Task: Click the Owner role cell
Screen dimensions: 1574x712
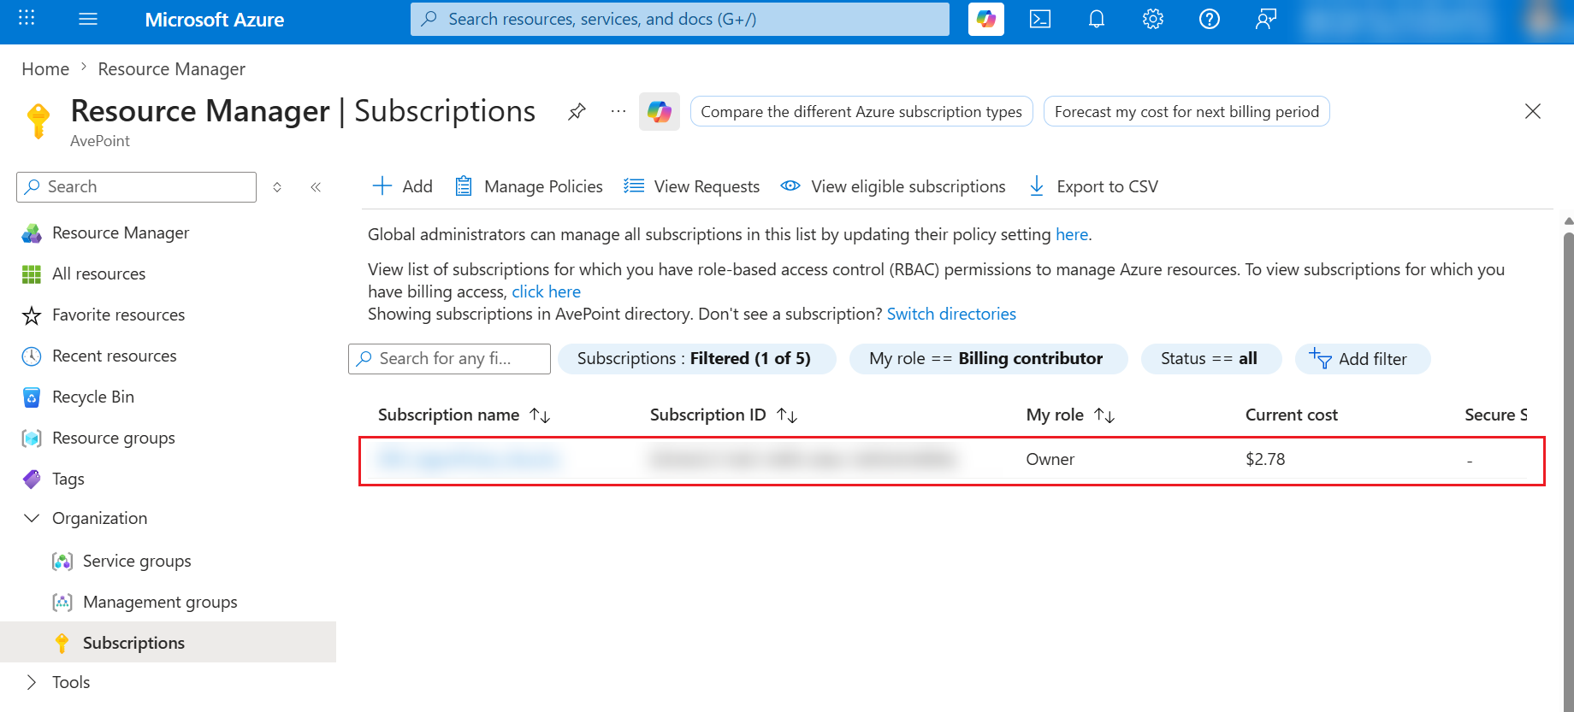Action: (1050, 459)
